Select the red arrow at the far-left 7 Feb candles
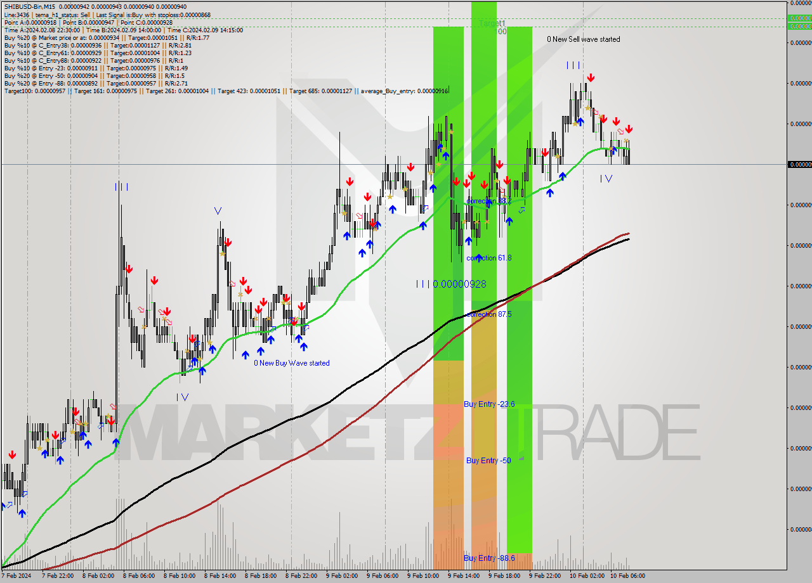The image size is (812, 583). click(12, 455)
